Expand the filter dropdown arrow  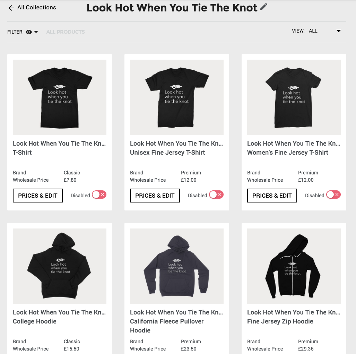pos(36,32)
